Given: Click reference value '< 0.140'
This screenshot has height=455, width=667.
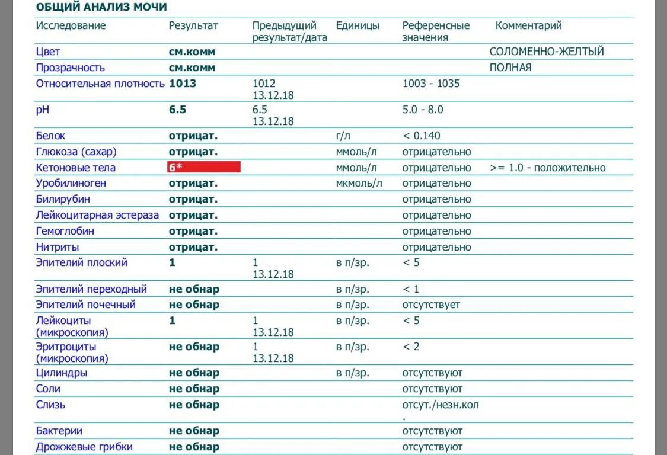Looking at the screenshot, I should coord(421,136).
